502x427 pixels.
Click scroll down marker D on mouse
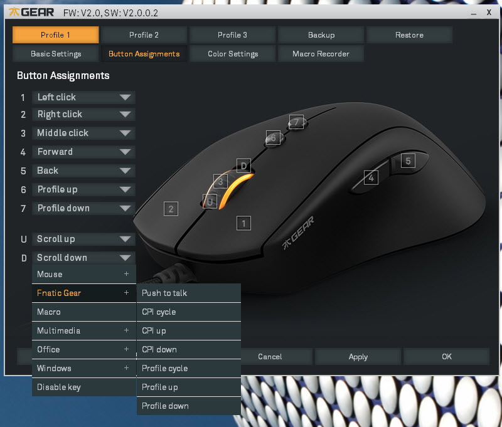pyautogui.click(x=243, y=166)
